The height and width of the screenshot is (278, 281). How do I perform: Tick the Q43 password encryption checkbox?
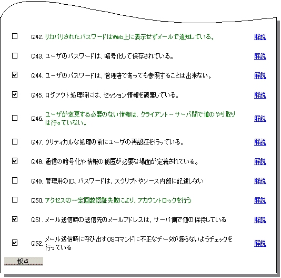[x=15, y=55]
